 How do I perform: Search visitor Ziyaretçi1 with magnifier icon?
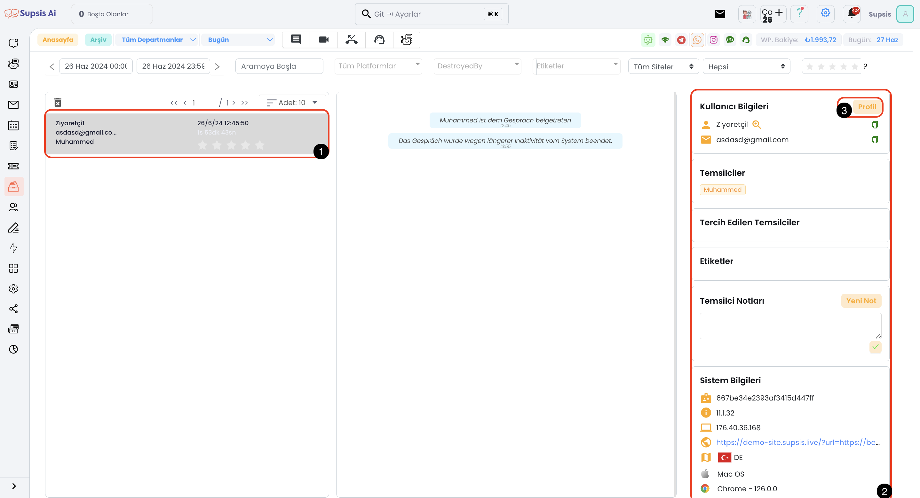[757, 125]
